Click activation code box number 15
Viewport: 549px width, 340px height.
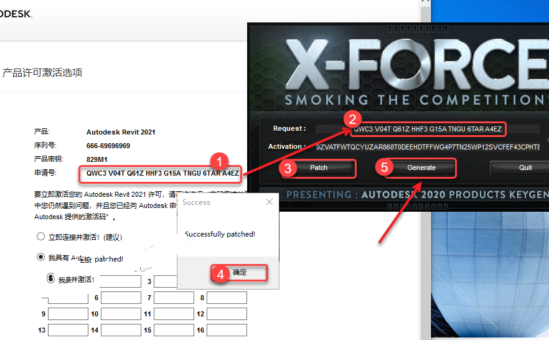174,330
